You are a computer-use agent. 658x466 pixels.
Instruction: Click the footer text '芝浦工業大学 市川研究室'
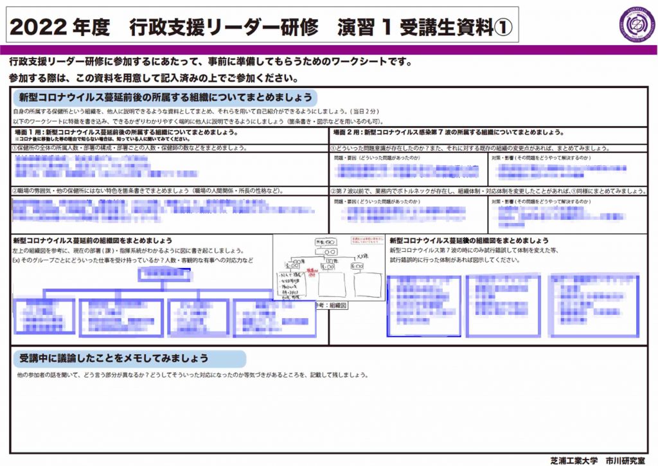[x=598, y=460]
